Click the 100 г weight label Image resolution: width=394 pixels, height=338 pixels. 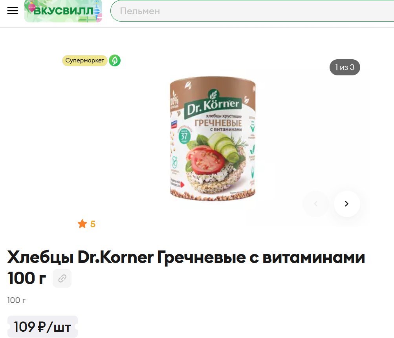16,300
